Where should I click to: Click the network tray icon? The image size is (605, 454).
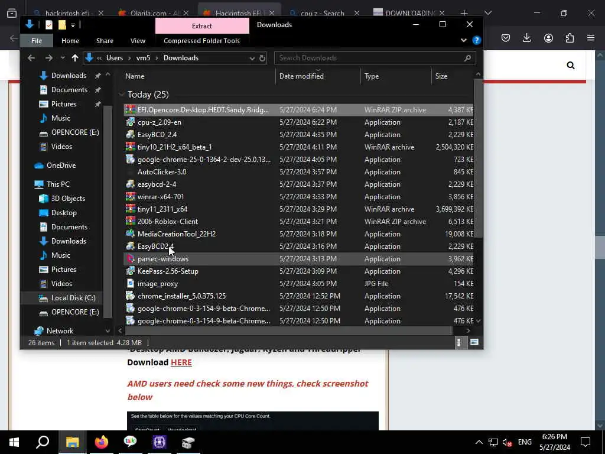tap(493, 442)
